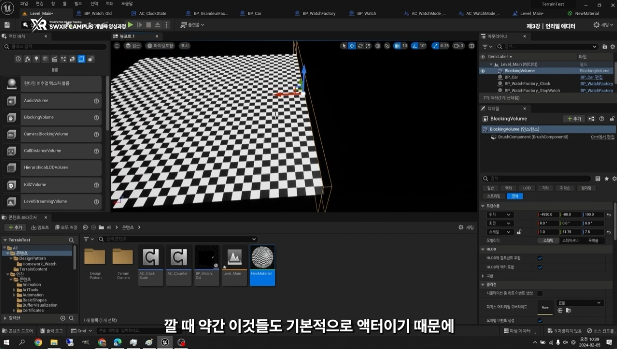
Task: Activate the translate (move) gizmo tool
Action: 352,46
